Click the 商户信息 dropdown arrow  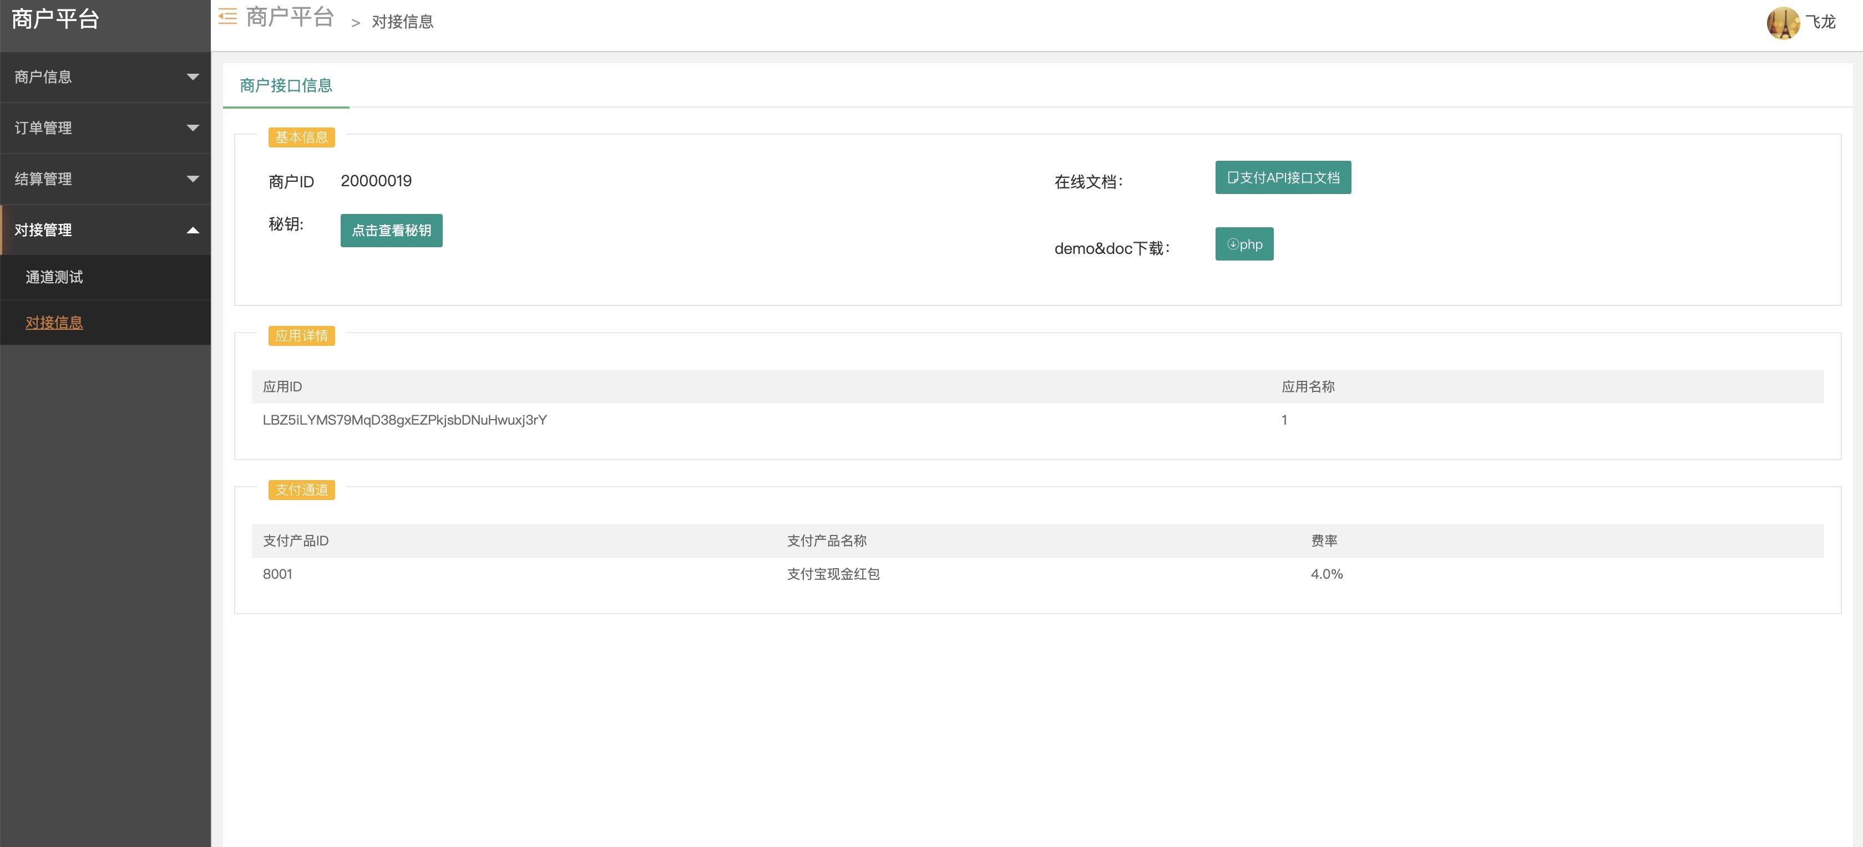click(x=193, y=78)
